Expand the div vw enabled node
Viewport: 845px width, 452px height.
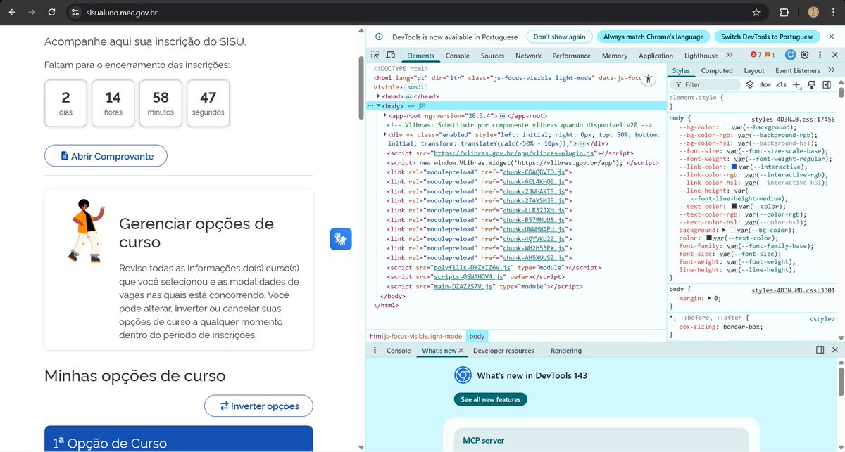[385, 134]
